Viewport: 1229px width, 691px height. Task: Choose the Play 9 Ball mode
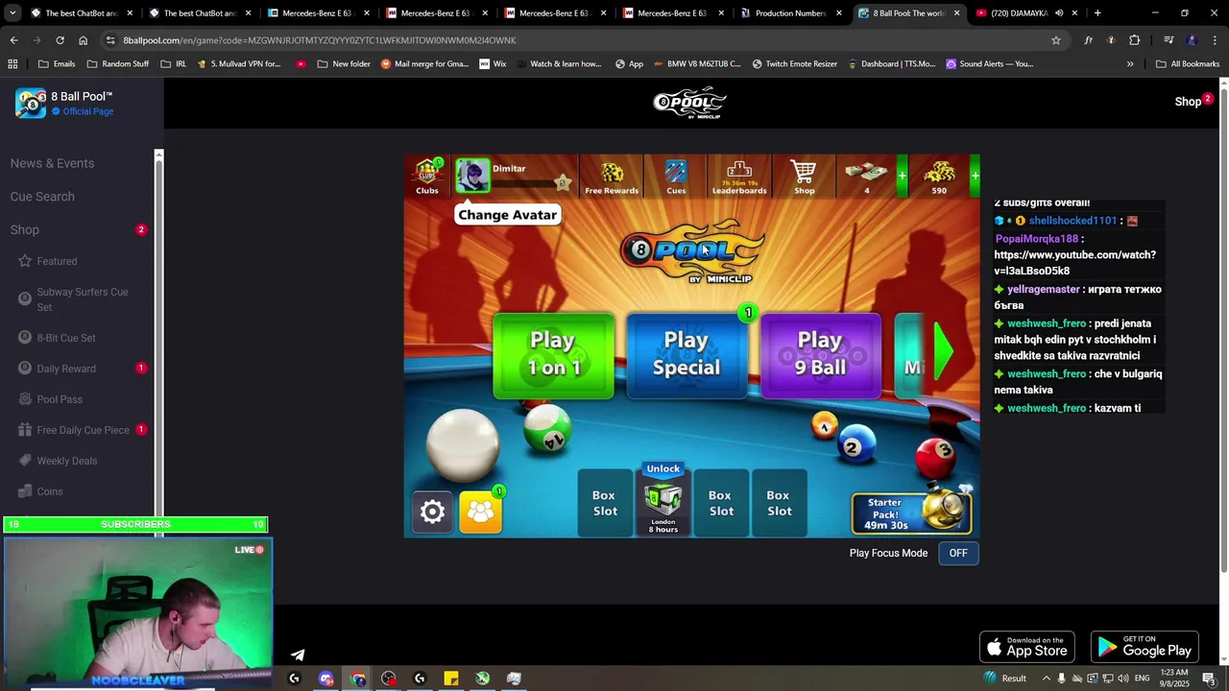coord(820,354)
